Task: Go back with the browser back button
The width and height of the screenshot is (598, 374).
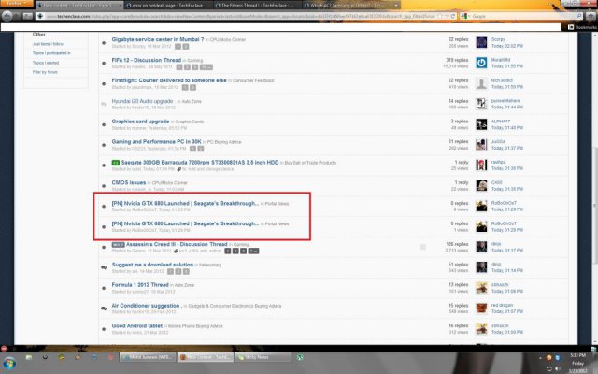Action: 7,16
